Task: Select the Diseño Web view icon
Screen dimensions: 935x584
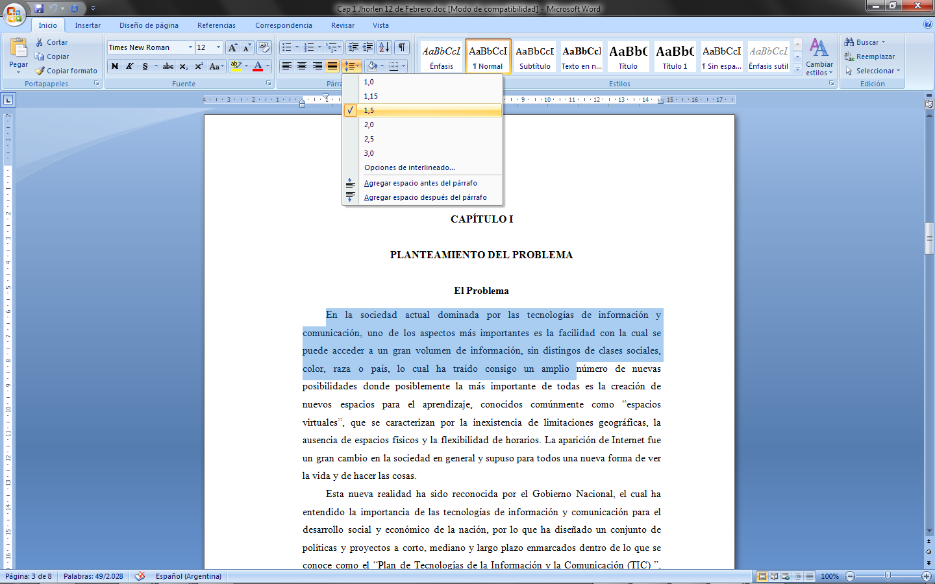Action: coord(785,576)
